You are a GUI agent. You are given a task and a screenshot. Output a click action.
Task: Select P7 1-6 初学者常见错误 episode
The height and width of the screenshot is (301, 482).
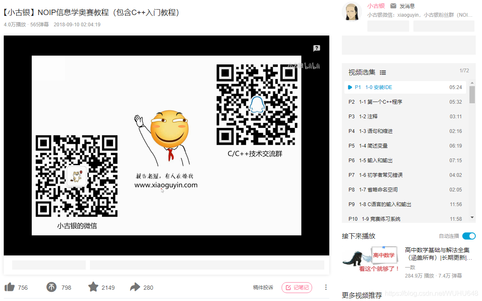(405, 175)
